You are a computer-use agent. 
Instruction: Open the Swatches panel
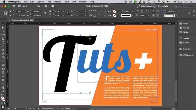click(185, 49)
